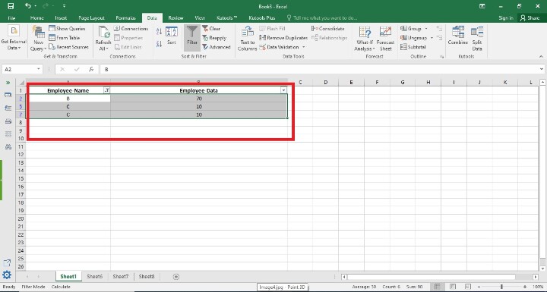
Task: Click Subtotal
Action: click(x=413, y=47)
